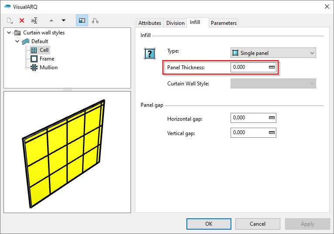The image size is (334, 234).
Task: Click the ruler icon in Horizontal gap field
Action: coord(272,118)
